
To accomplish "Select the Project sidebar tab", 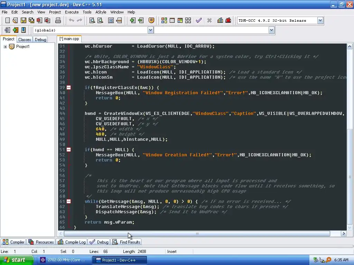I will pos(8,39).
